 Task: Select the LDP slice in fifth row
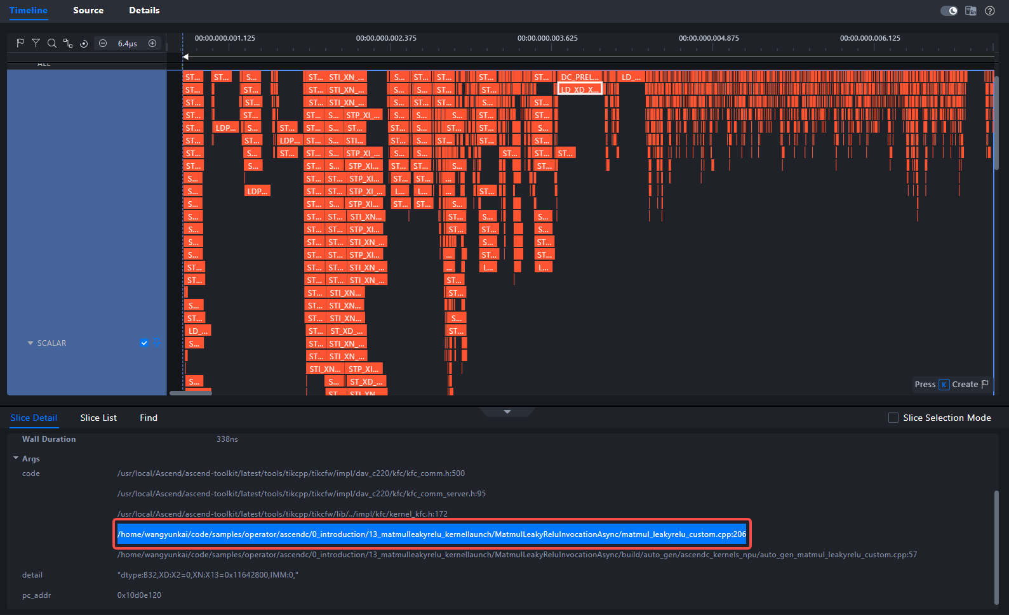225,128
